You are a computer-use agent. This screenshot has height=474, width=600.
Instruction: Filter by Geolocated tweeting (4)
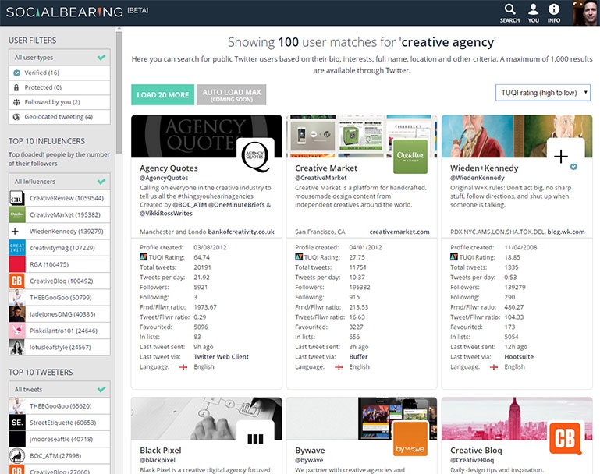pos(59,117)
